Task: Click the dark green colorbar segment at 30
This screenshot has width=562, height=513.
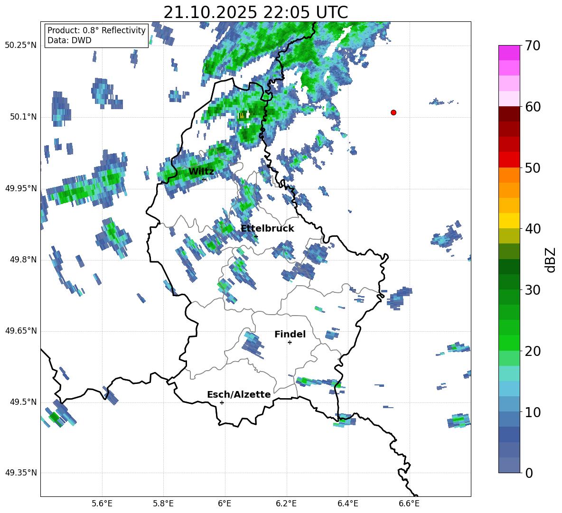Action: pyautogui.click(x=509, y=281)
